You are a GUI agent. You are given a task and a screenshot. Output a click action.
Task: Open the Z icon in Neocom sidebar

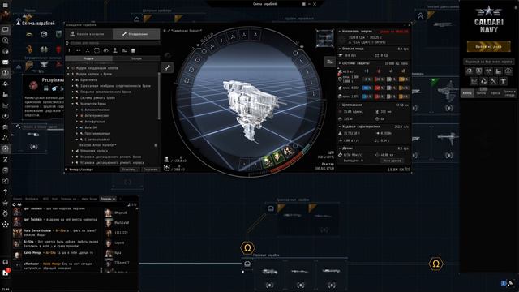coord(6,160)
